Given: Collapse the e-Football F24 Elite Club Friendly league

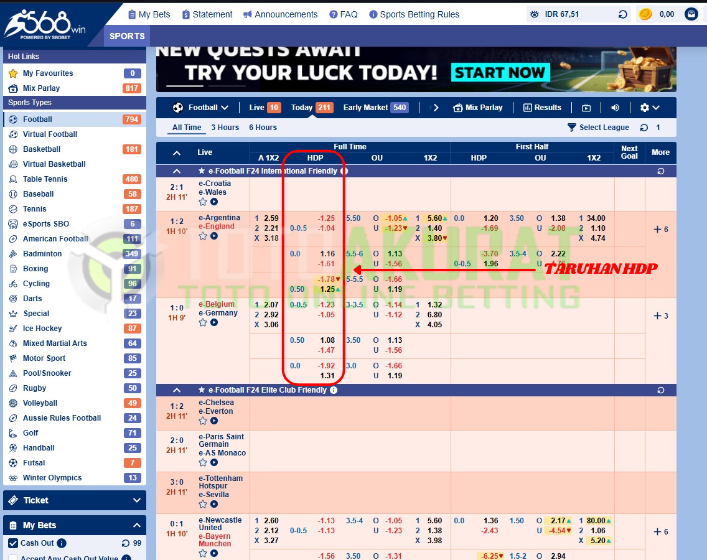Looking at the screenshot, I should coord(177,390).
